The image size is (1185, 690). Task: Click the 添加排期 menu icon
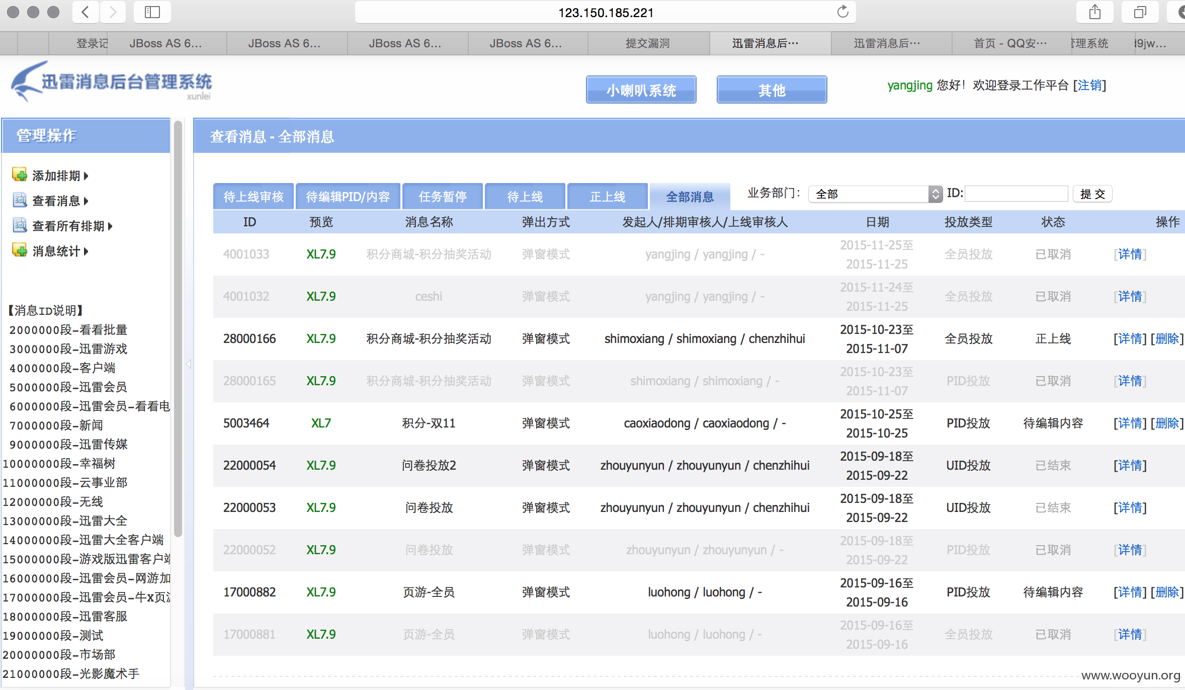(20, 175)
